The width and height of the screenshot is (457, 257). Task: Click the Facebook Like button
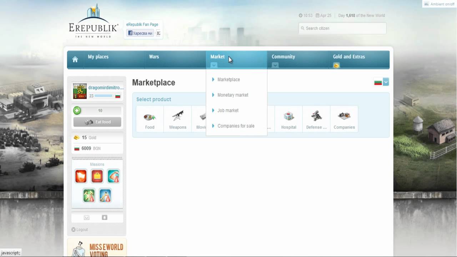140,33
